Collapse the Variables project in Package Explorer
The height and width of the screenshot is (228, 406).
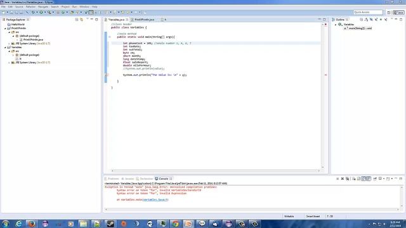[5, 47]
